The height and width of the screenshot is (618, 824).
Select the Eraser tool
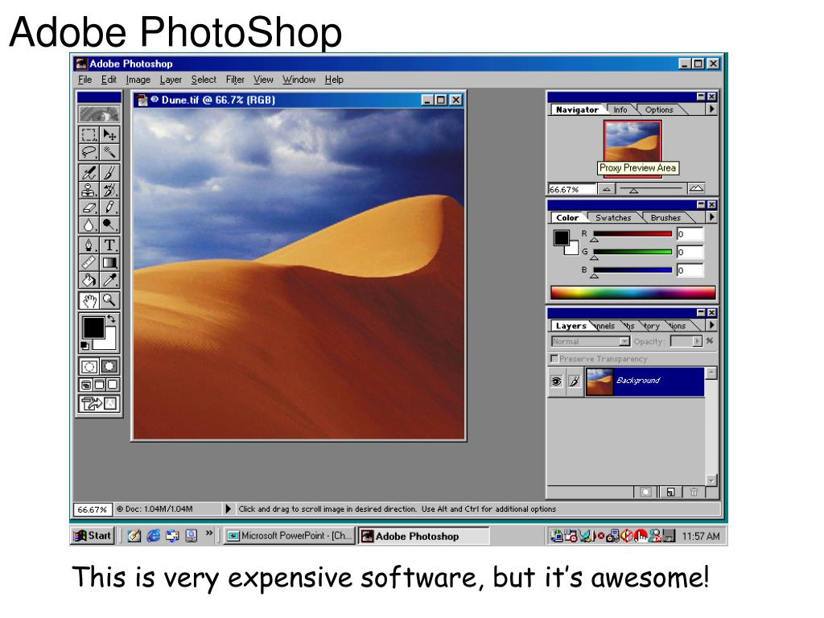[89, 207]
